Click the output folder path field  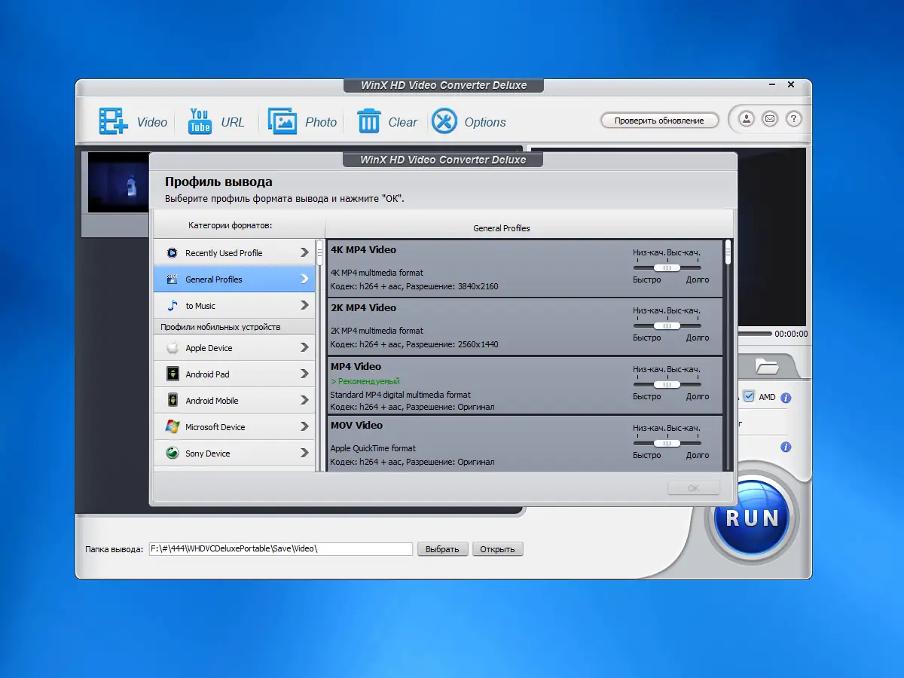coord(280,549)
